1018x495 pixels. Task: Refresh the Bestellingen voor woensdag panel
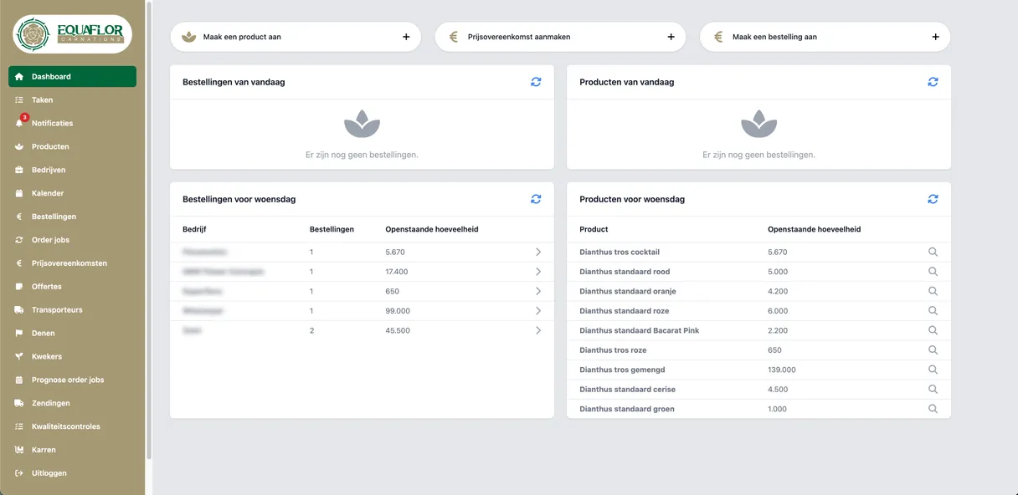536,199
